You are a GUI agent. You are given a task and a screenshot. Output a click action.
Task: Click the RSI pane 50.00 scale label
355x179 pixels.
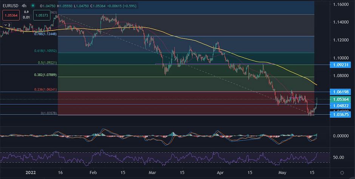[x=338, y=157]
